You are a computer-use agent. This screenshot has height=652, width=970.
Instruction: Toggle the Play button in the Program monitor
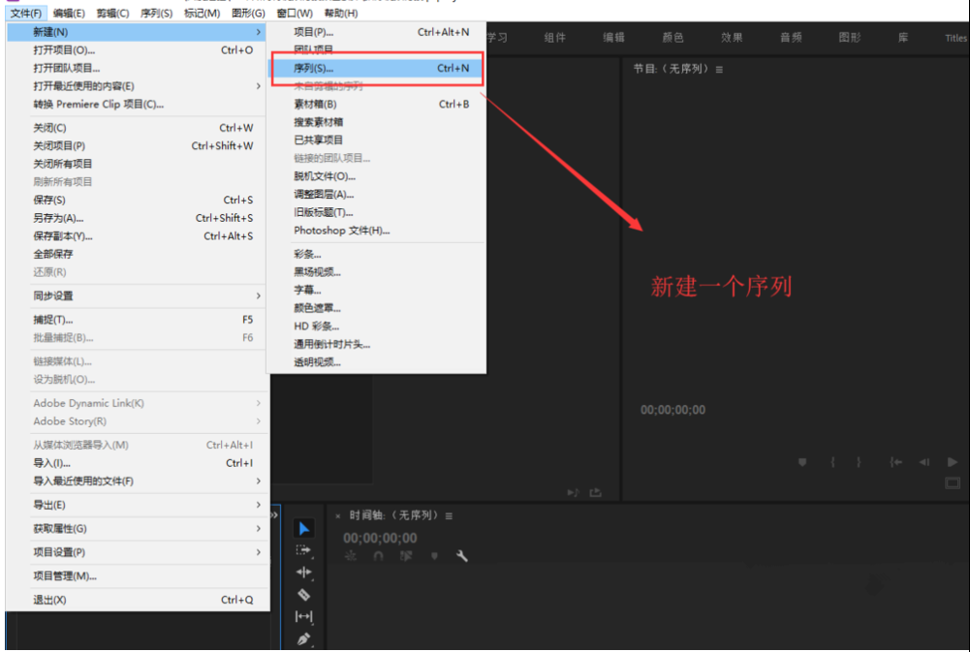click(952, 462)
